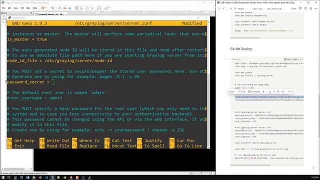Open Visual Studio Code from the taskbar
Screen dimensions: 320x180
[46, 177]
